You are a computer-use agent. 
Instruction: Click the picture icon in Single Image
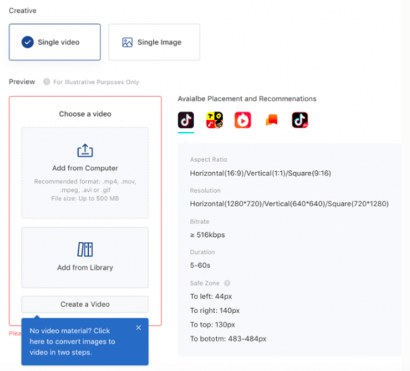[127, 42]
